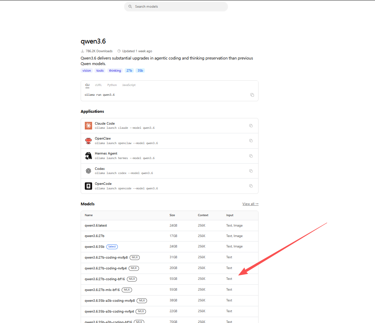Image resolution: width=375 pixels, height=323 pixels.
Task: Switch to the cURL tab
Action: coord(98,85)
